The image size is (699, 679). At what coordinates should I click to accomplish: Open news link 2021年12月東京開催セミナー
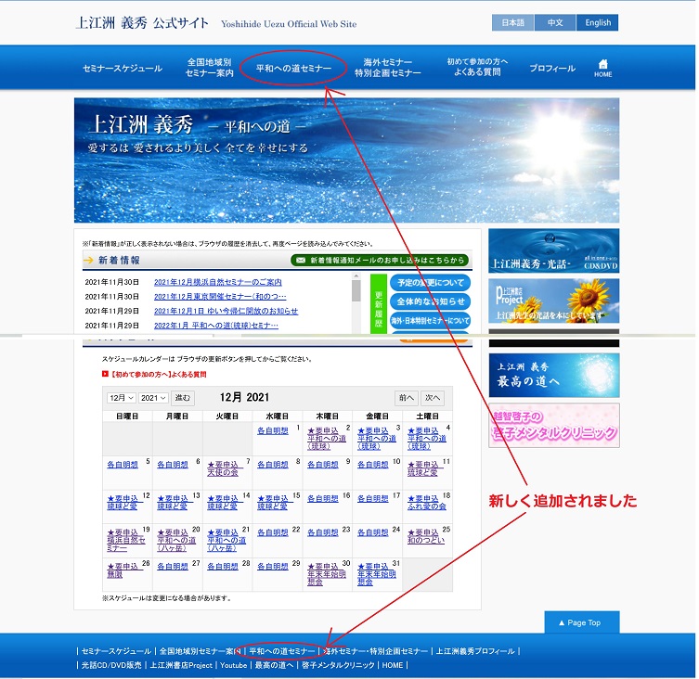(220, 296)
